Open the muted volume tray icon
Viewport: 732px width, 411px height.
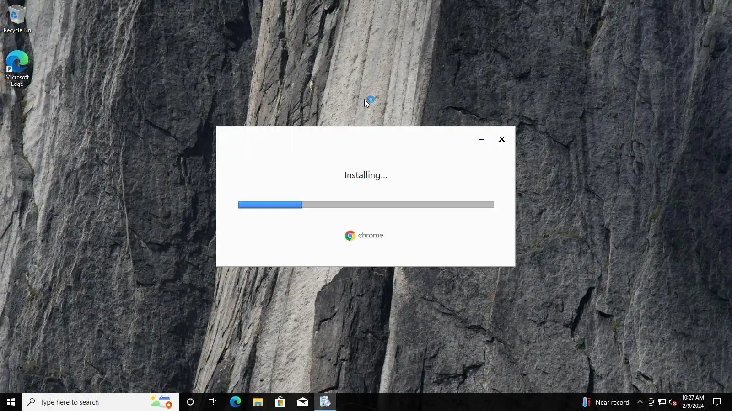click(x=673, y=402)
